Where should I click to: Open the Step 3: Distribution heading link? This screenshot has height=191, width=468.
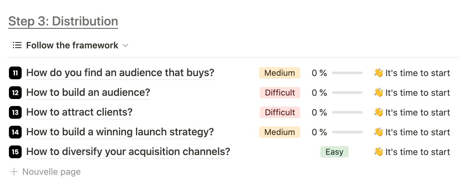click(x=63, y=21)
